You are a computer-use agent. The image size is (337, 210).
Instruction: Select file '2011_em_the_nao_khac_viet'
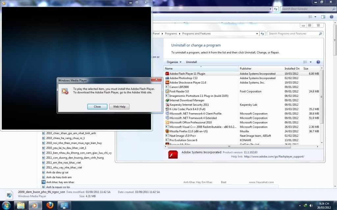[x=64, y=162]
